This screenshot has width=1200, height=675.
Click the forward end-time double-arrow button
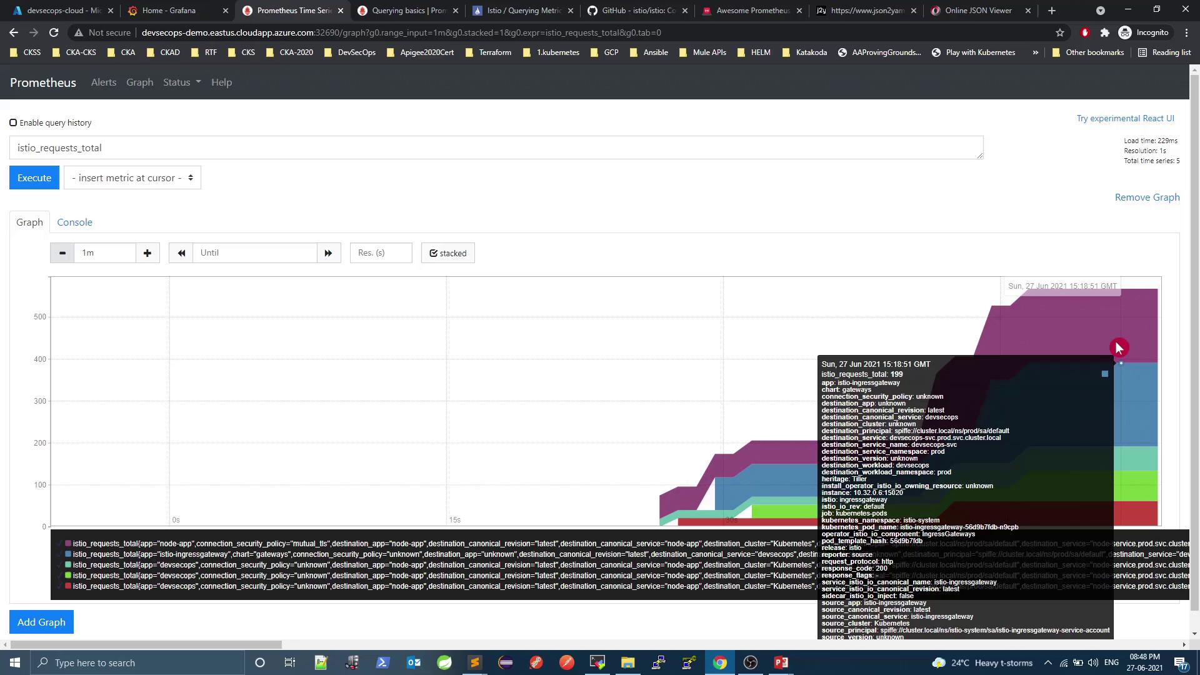(x=328, y=253)
